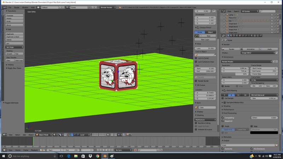Expand the Sampled Motion Blur section
This screenshot has width=283, height=159.
(x=233, y=102)
